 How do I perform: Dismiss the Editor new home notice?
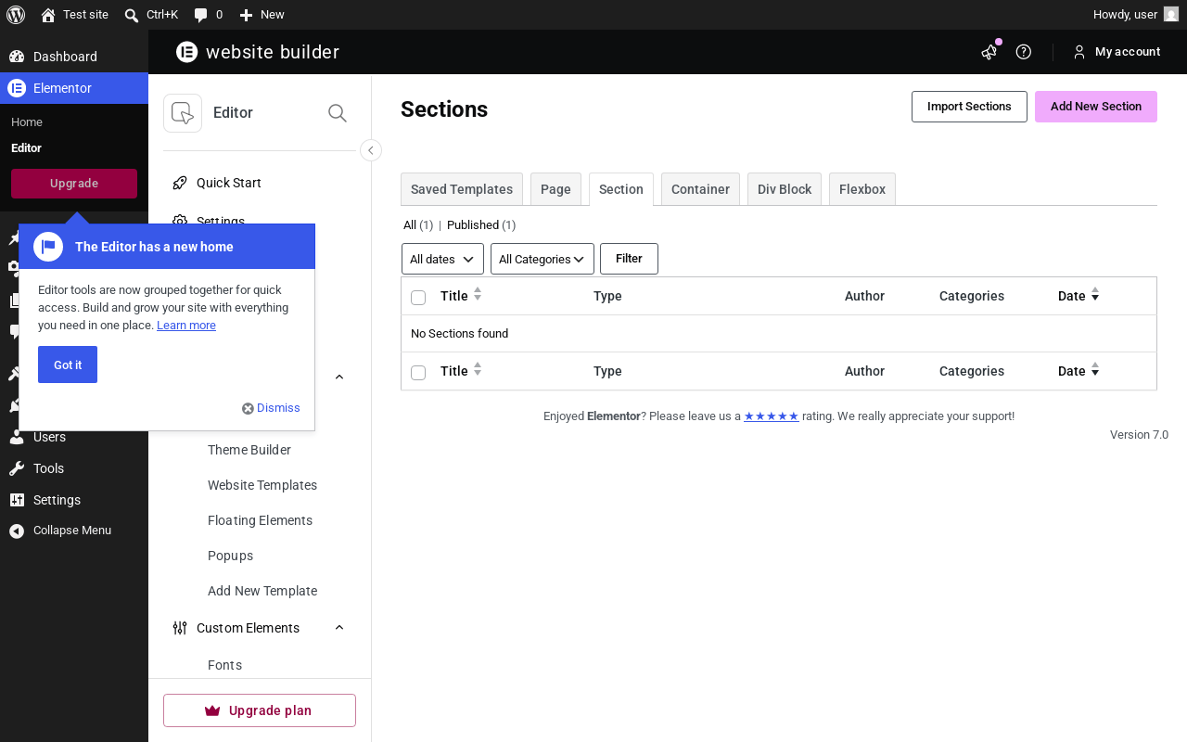(x=271, y=408)
